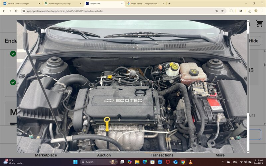Show hidden system tray icons
This screenshot has height=166, width=266.
pos(223,162)
